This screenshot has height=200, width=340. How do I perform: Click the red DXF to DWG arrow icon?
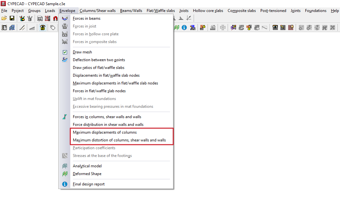point(48,18)
